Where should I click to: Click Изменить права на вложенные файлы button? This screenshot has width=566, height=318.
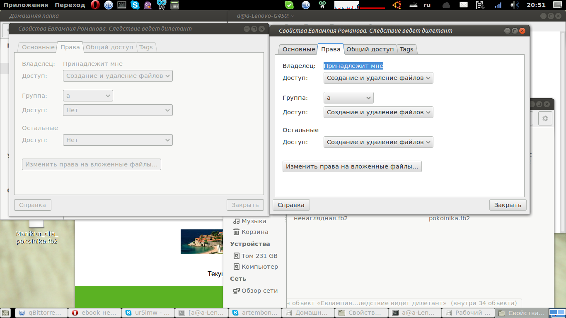click(352, 166)
